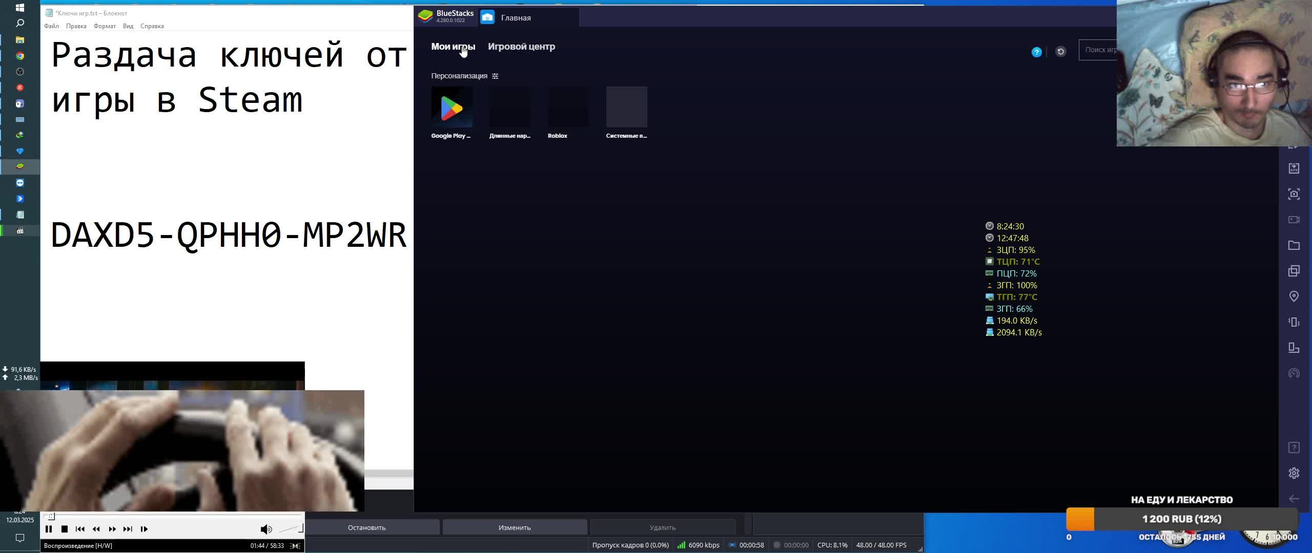
Task: Click the blue help question mark icon
Action: pos(1036,52)
